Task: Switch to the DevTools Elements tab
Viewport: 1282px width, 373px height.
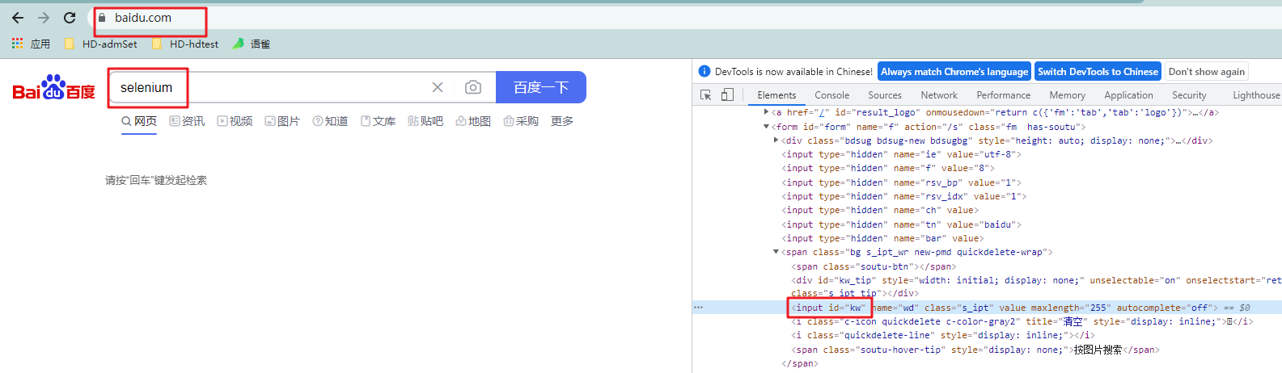Action: click(x=776, y=95)
